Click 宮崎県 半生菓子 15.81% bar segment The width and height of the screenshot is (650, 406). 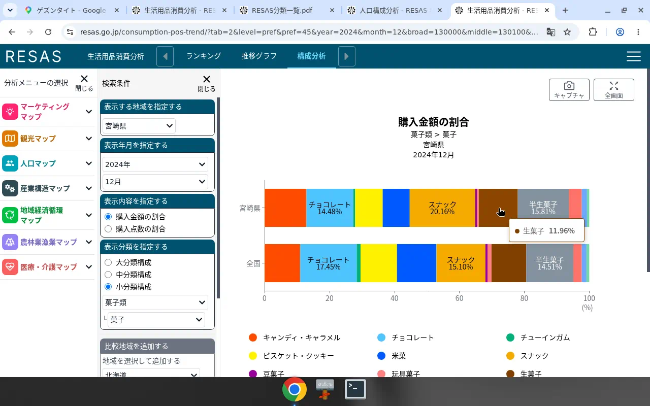tap(543, 208)
